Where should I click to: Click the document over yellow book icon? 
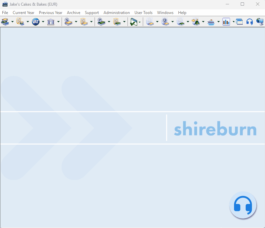point(84,22)
